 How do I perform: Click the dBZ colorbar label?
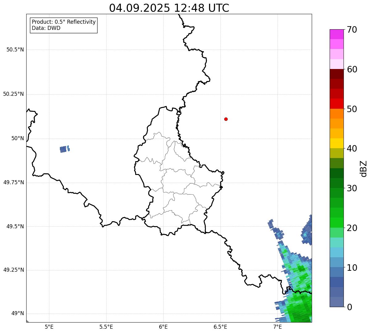click(364, 168)
